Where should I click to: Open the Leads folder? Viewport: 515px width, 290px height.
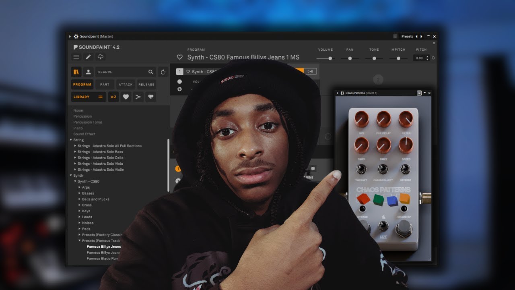coord(87,217)
